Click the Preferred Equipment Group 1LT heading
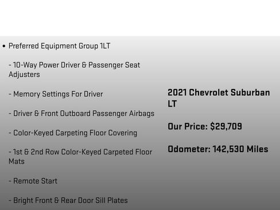280x210 pixels. pyautogui.click(x=59, y=46)
